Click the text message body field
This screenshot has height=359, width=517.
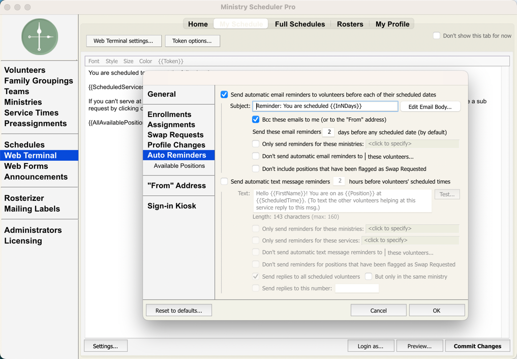[342, 200]
